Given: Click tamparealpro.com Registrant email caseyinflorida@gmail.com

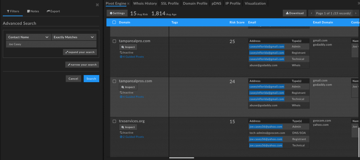Looking at the screenshot, I should coord(266,53).
